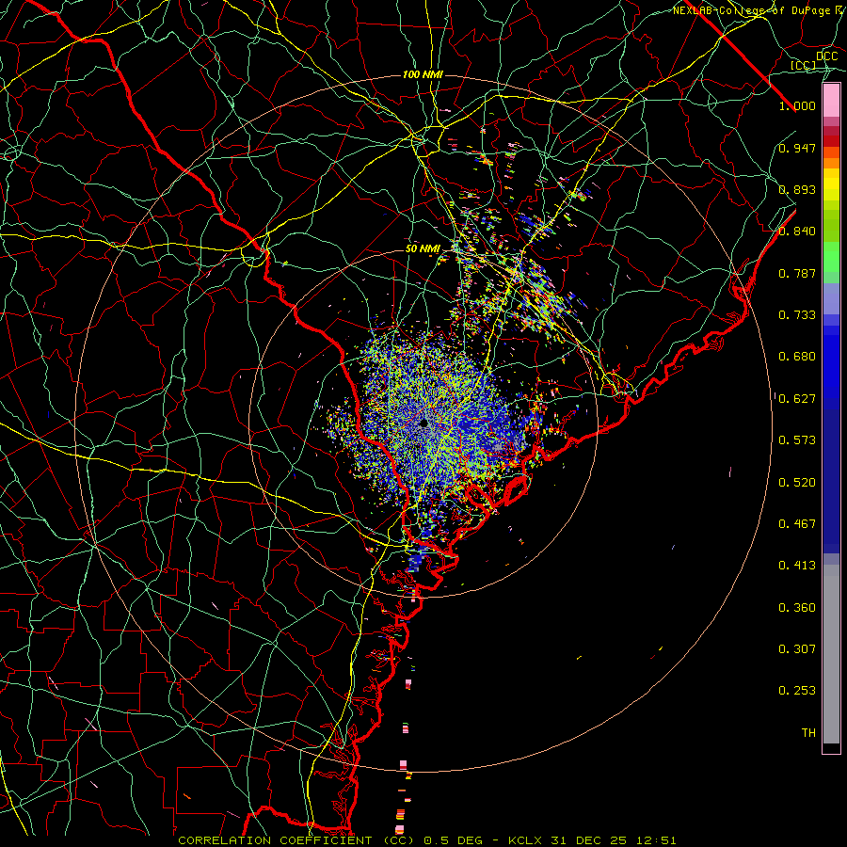Select the 0.360 legend value
The image size is (847, 847).
(x=797, y=608)
